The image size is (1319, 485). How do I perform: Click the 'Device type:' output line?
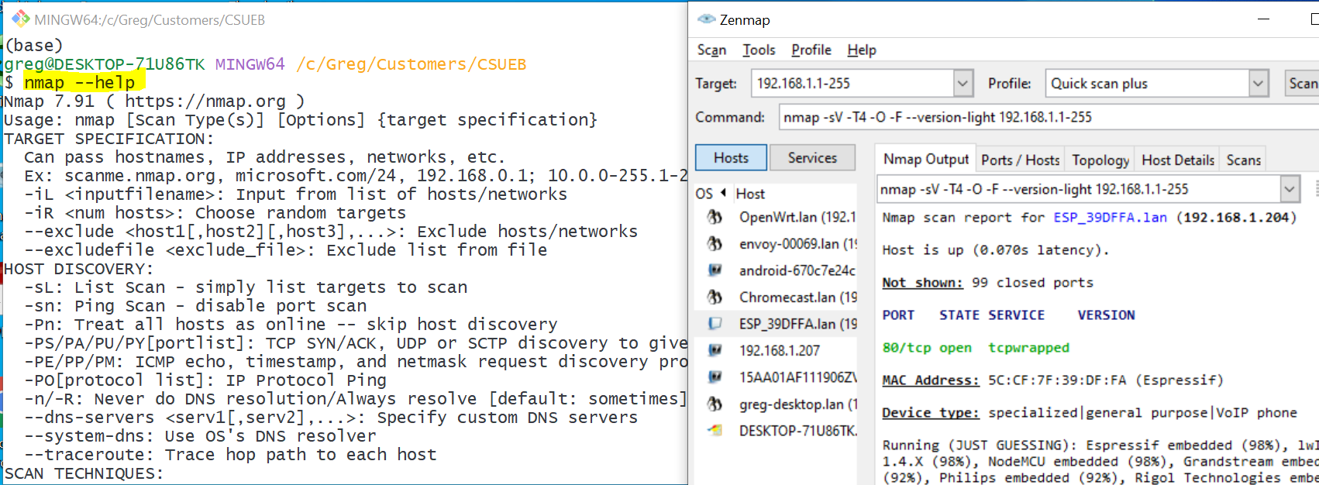coord(1090,413)
